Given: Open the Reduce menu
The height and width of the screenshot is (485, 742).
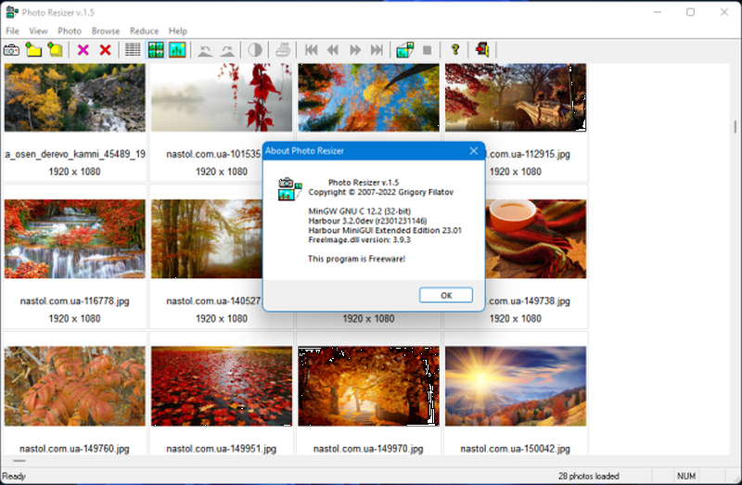Looking at the screenshot, I should point(144,31).
